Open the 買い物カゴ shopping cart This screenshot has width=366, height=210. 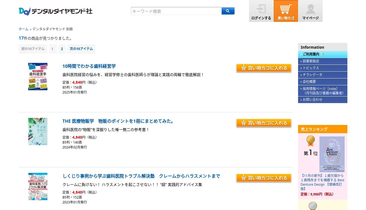[286, 11]
